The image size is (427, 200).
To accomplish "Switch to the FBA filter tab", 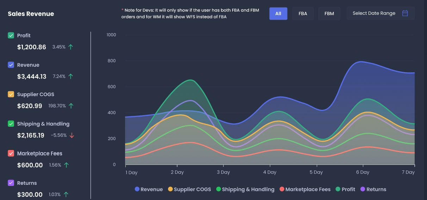I will coord(303,14).
